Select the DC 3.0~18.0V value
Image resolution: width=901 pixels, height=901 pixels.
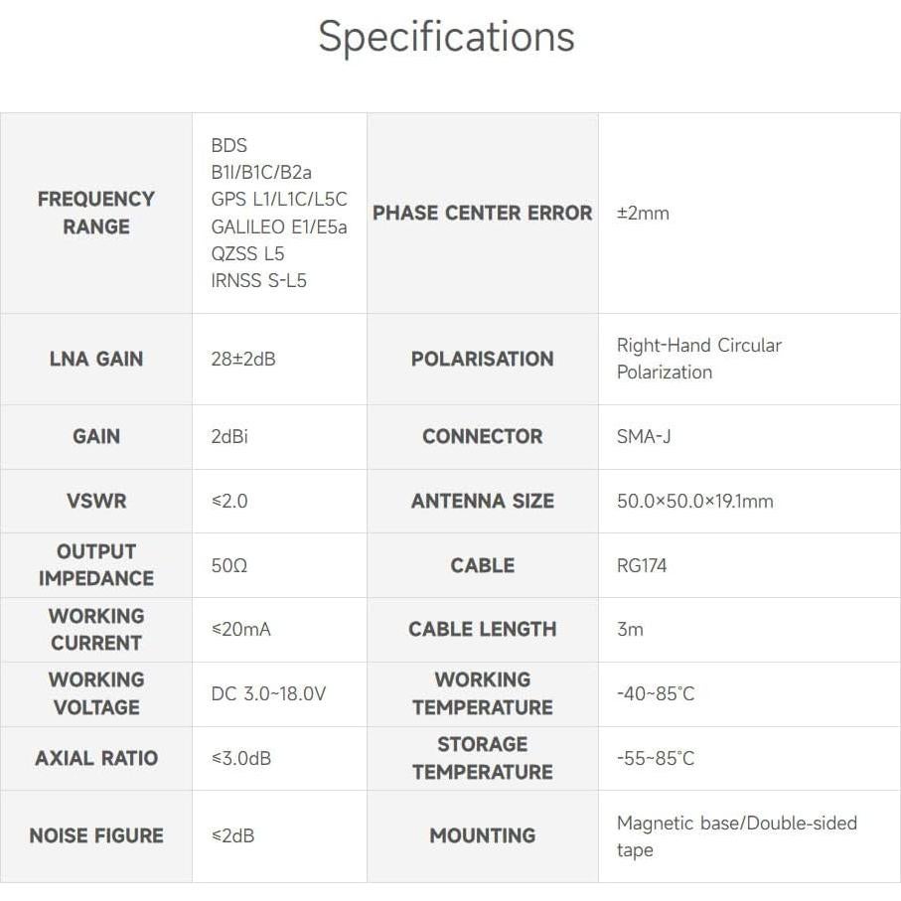click(x=268, y=693)
